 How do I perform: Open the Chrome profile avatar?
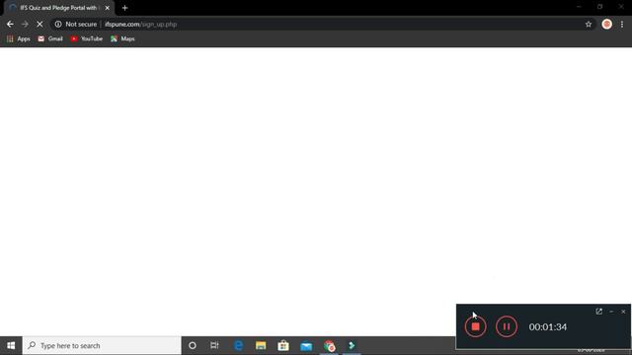click(x=606, y=24)
